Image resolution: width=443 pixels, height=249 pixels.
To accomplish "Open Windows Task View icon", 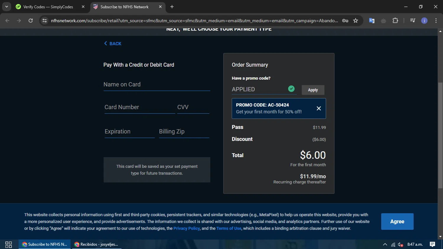I will pyautogui.click(x=9, y=245).
